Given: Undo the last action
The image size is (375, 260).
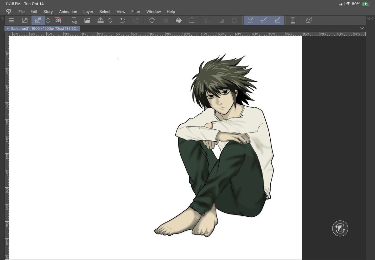Looking at the screenshot, I should pos(122,20).
